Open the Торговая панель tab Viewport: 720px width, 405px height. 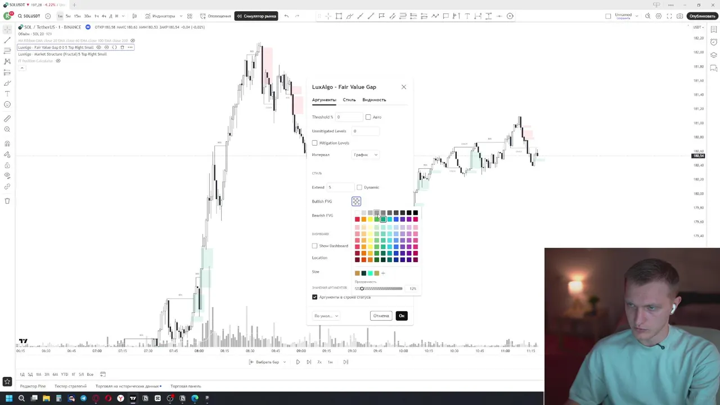point(186,386)
